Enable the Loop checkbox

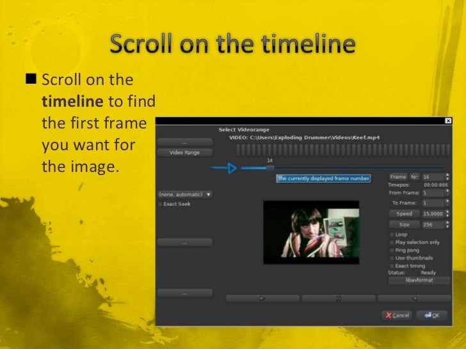(392, 235)
